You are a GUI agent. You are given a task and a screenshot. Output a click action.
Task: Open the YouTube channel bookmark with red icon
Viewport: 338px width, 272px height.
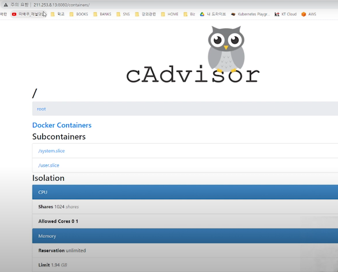28,14
